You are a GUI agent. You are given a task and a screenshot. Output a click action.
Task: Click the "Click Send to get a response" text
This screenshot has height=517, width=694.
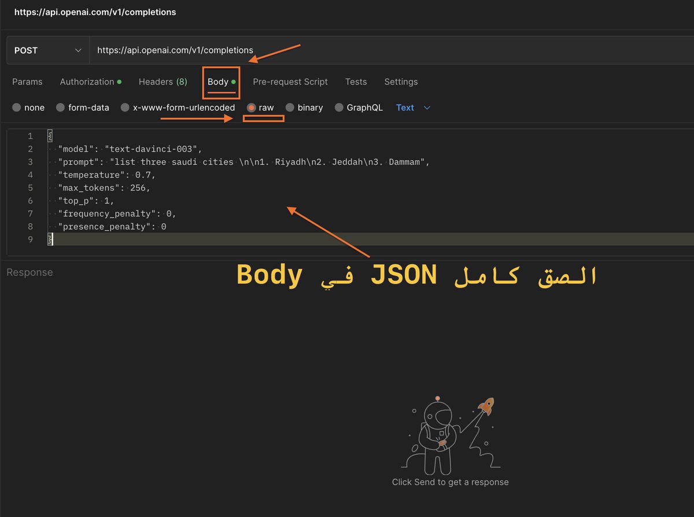[x=451, y=482]
